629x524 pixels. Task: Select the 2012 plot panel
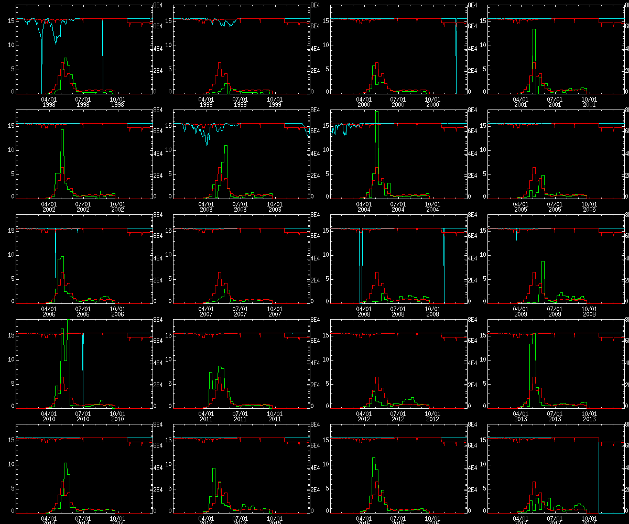(398, 367)
